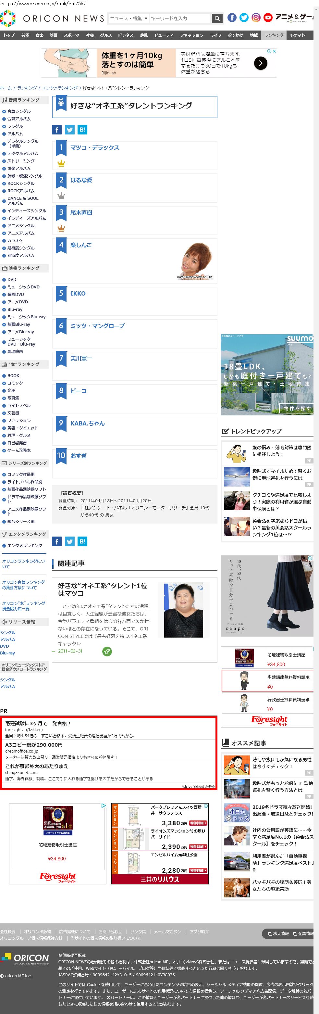
Task: Open the 求人情報 footer button
Action: [x=278, y=933]
